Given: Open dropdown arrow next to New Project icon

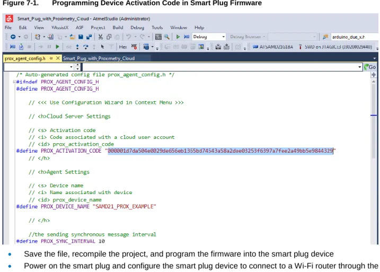Looking at the screenshot, I should click(44, 37).
